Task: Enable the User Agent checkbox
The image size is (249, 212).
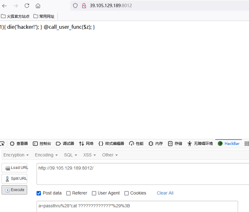Action: (94, 193)
